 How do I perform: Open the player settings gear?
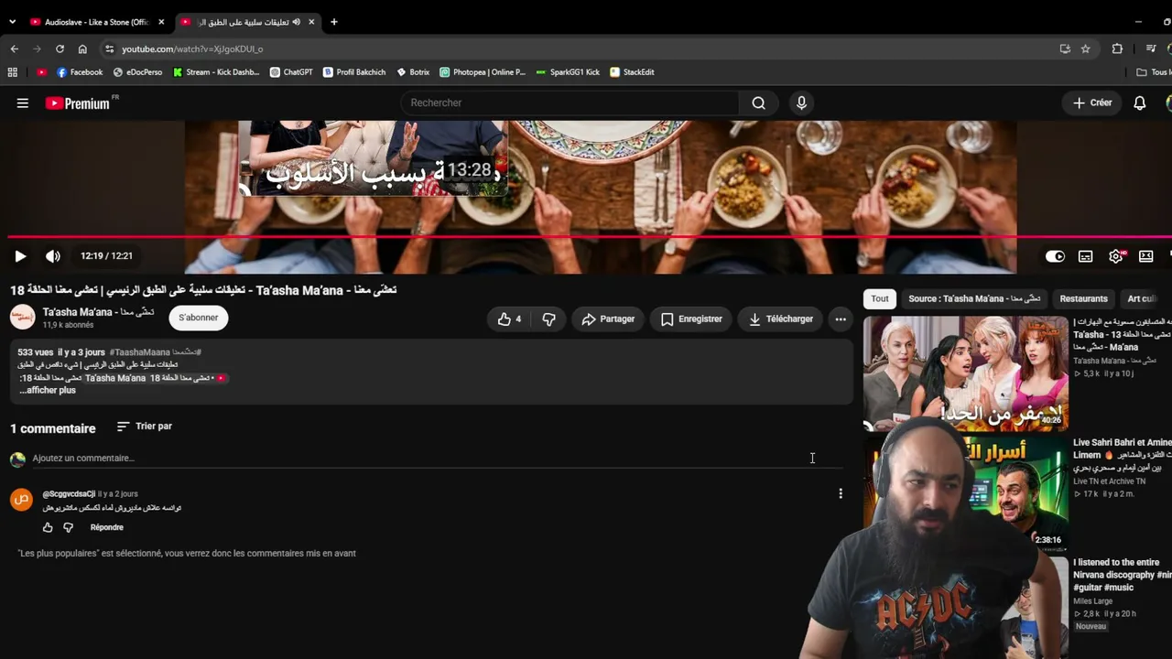pyautogui.click(x=1115, y=256)
